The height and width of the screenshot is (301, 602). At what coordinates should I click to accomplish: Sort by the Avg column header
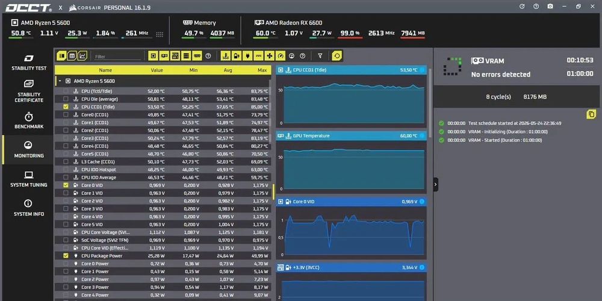point(228,70)
